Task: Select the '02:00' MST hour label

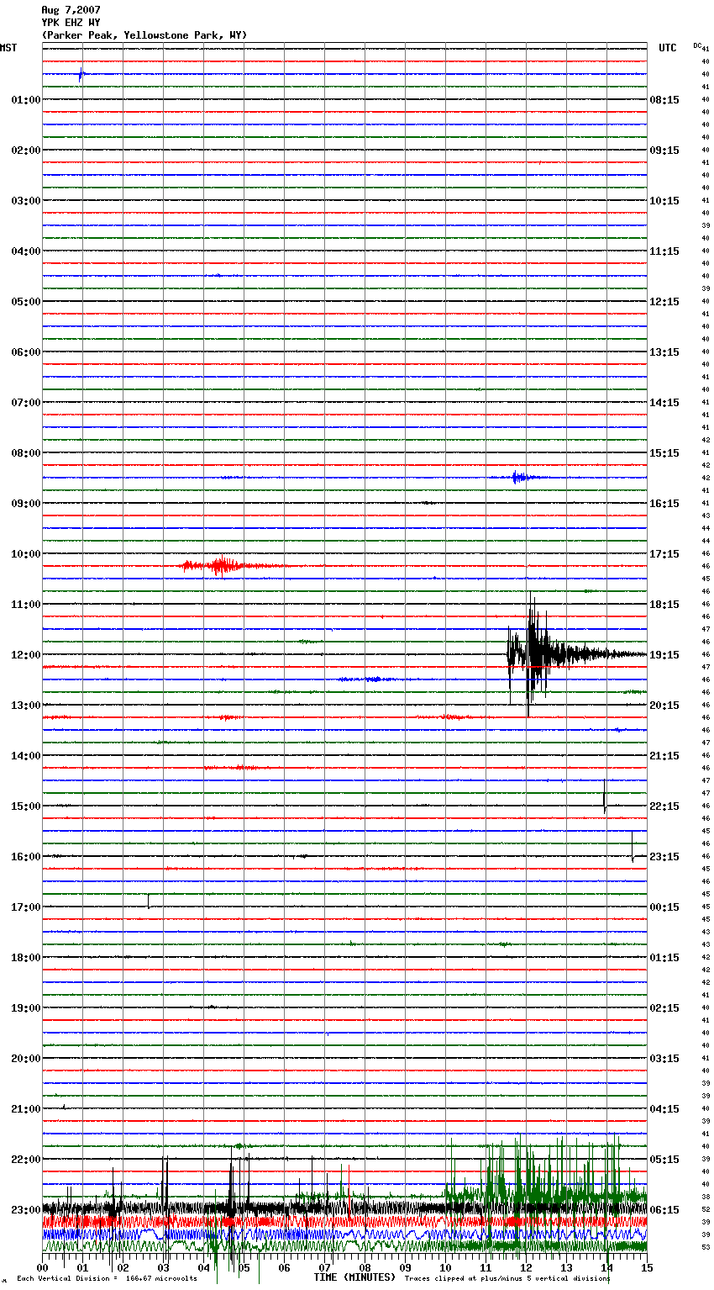Action: click(26, 151)
